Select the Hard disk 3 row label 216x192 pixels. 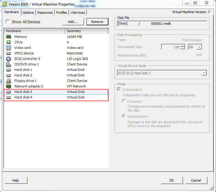click(23, 92)
